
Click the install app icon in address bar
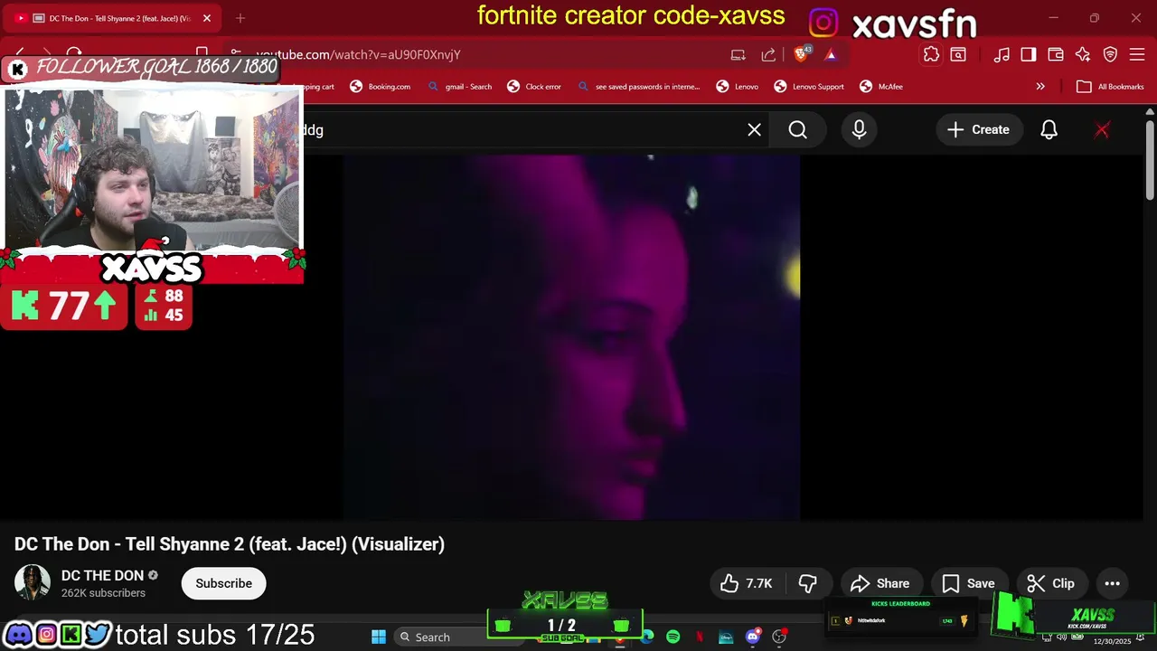(x=738, y=55)
